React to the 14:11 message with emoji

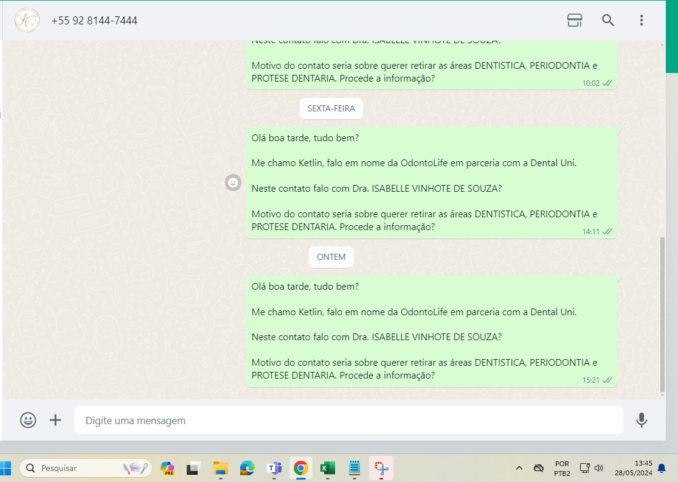tap(233, 183)
